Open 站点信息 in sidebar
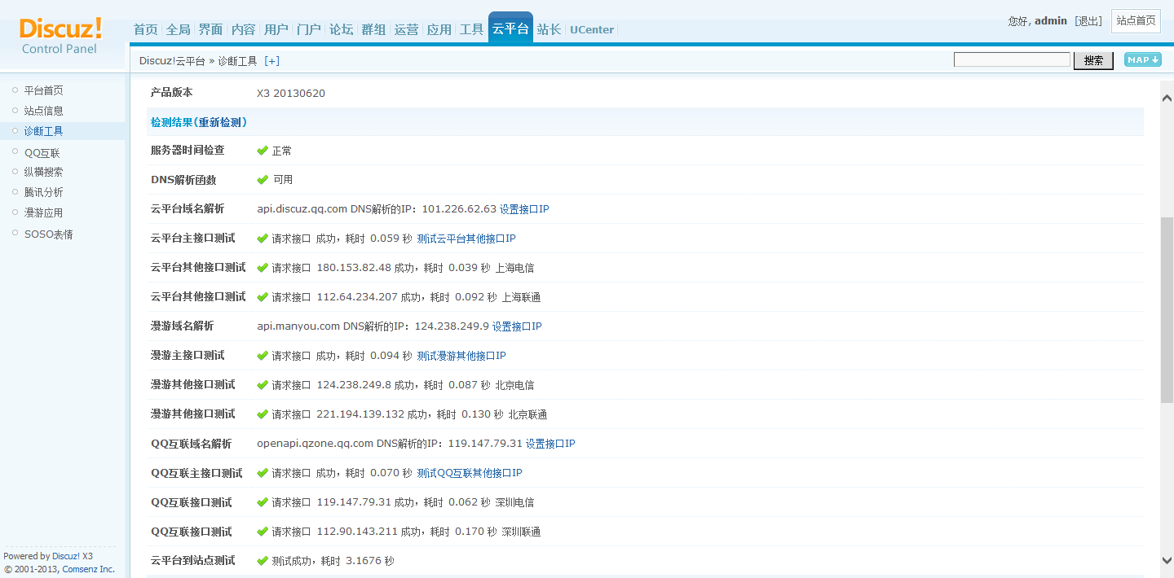 pos(43,111)
